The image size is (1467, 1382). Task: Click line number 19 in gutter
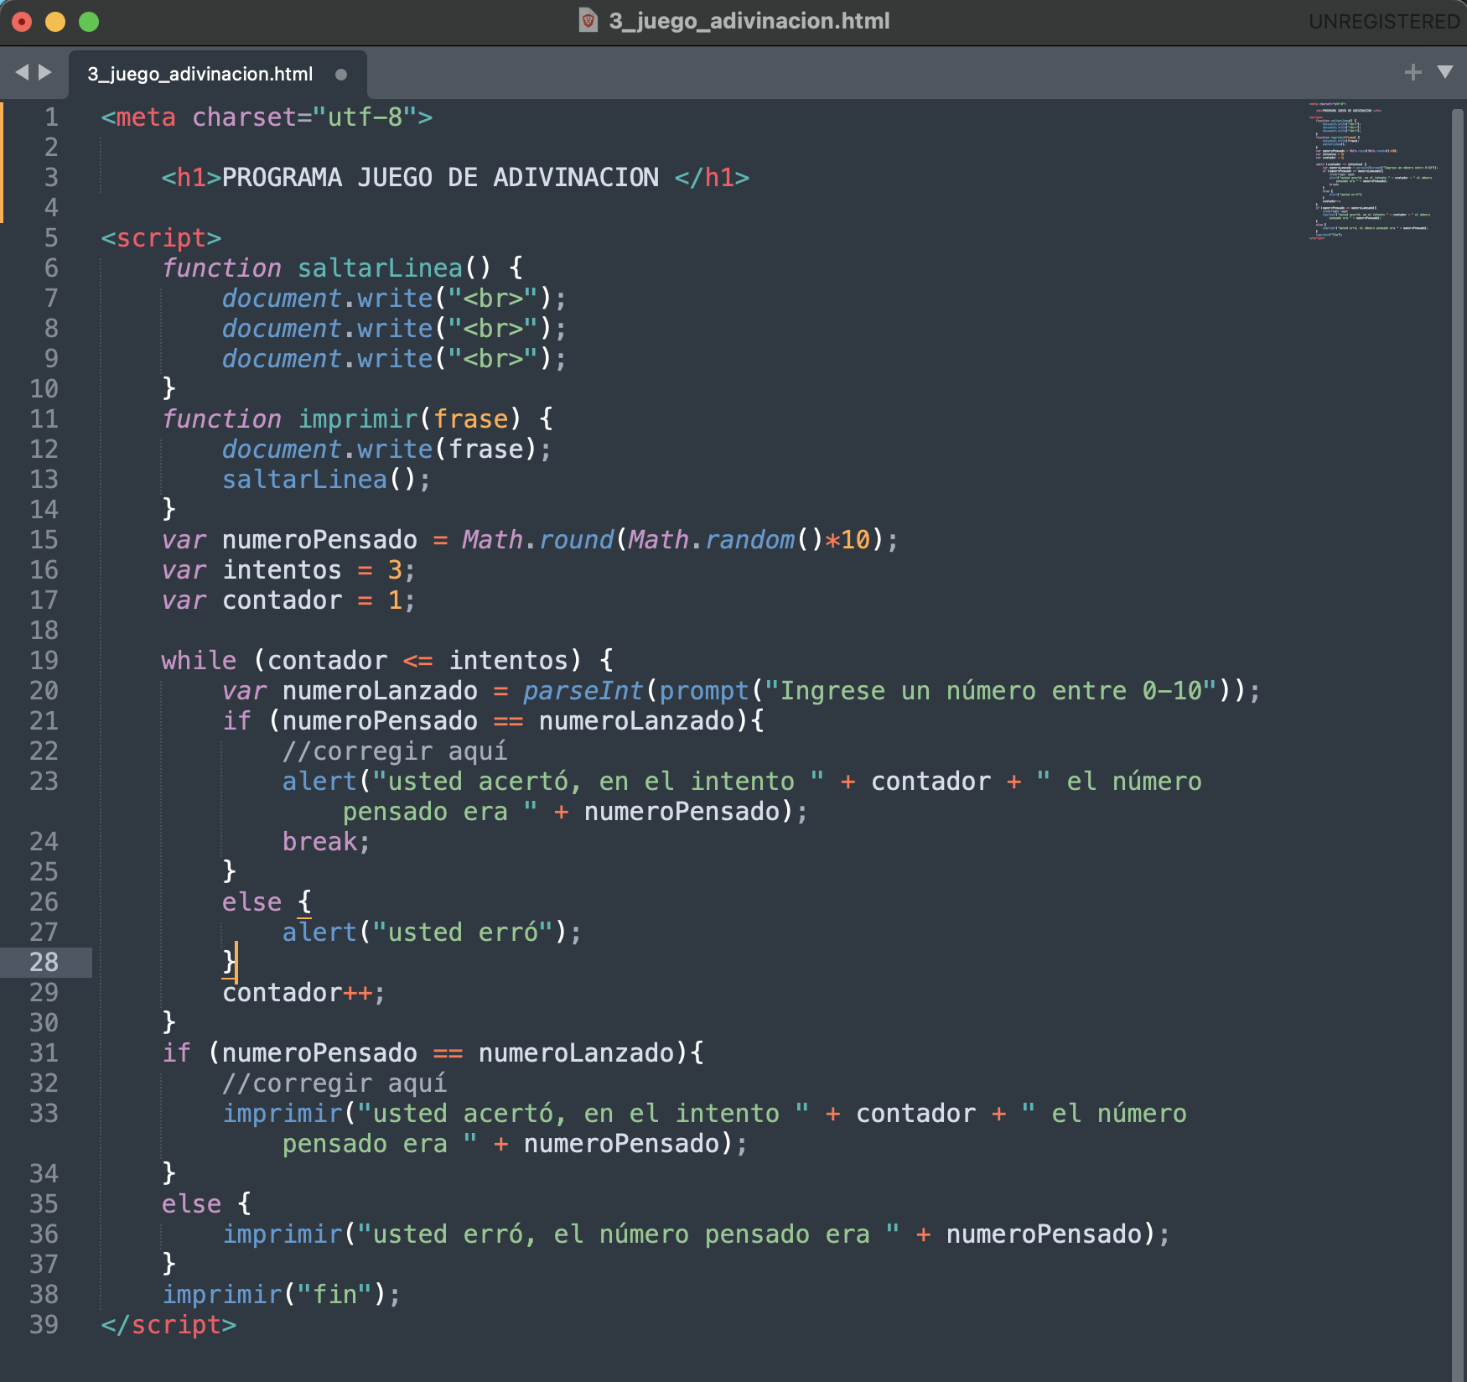[x=44, y=661]
